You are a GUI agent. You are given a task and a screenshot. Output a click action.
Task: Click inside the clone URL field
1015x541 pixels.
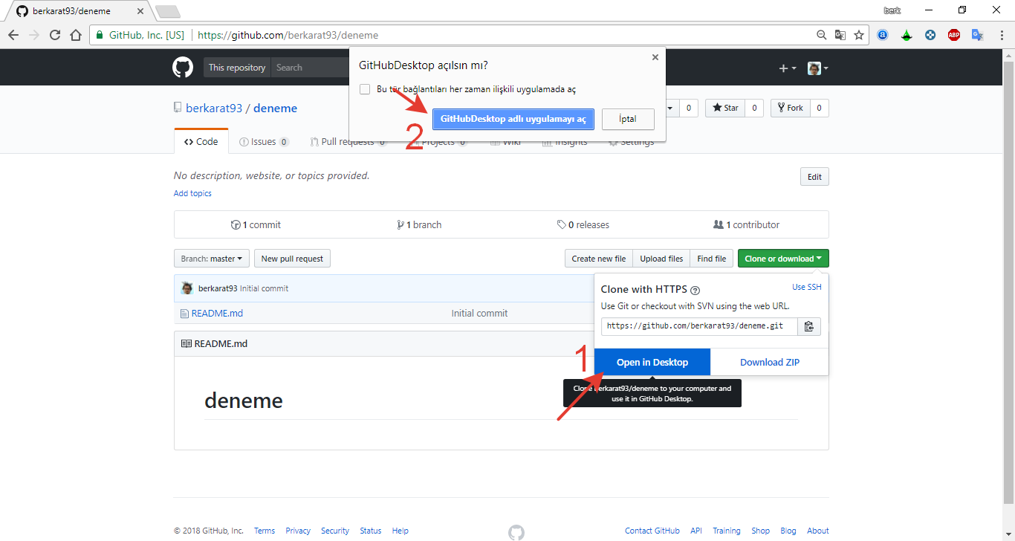pyautogui.click(x=699, y=326)
